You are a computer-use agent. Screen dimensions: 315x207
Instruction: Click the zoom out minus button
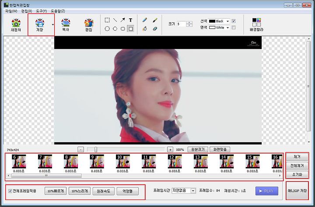[80, 150]
